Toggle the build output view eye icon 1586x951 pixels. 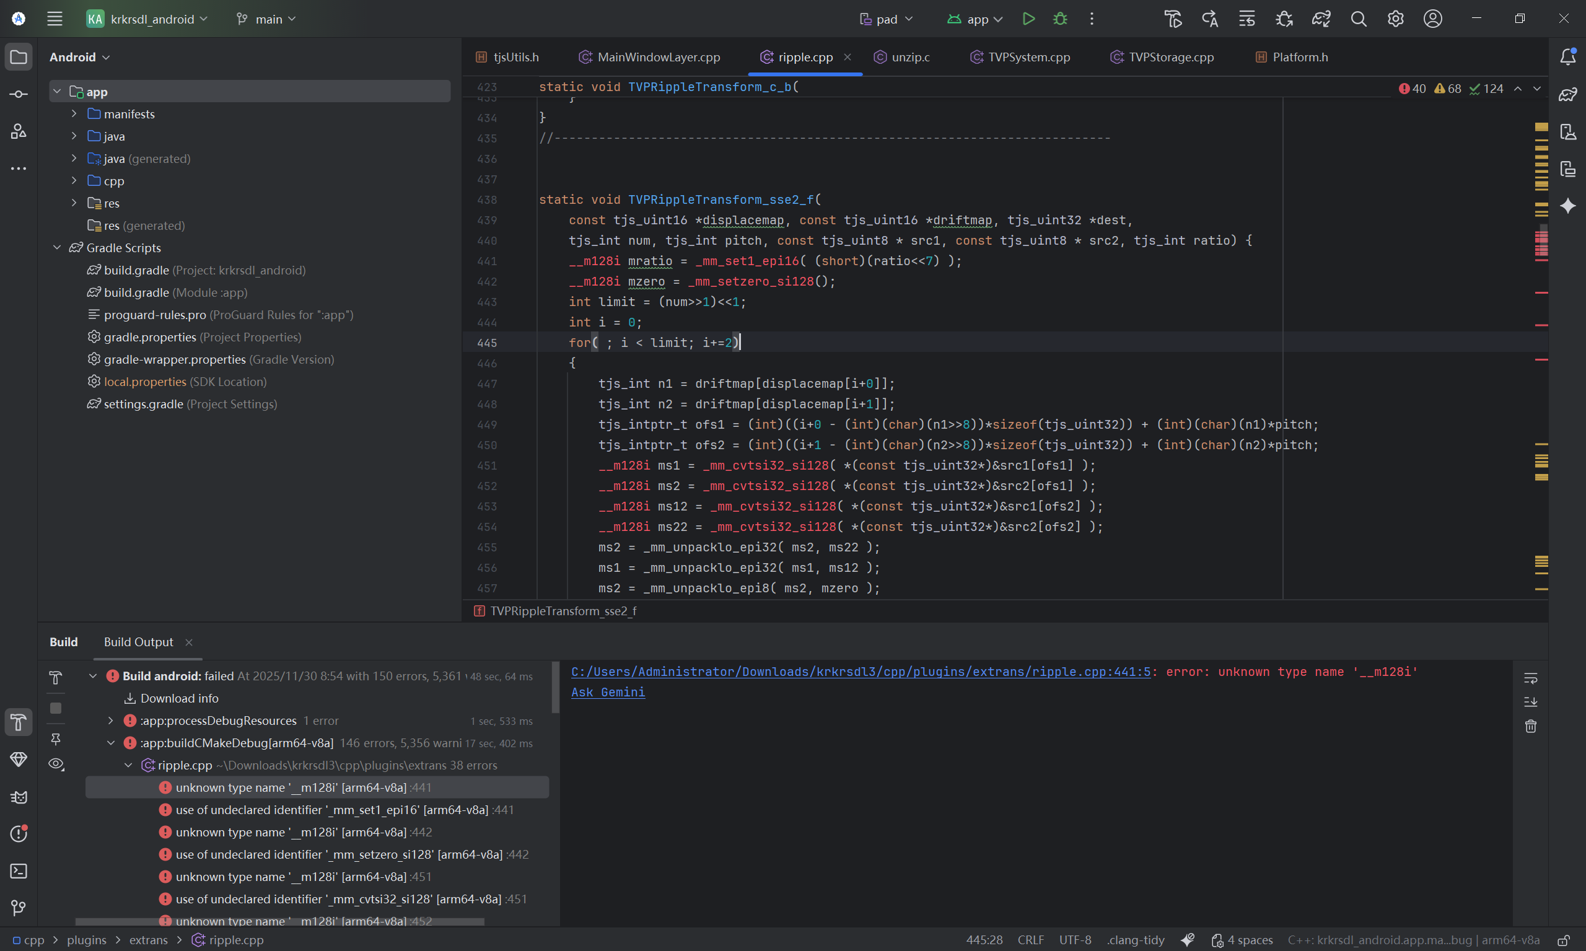pos(56,764)
